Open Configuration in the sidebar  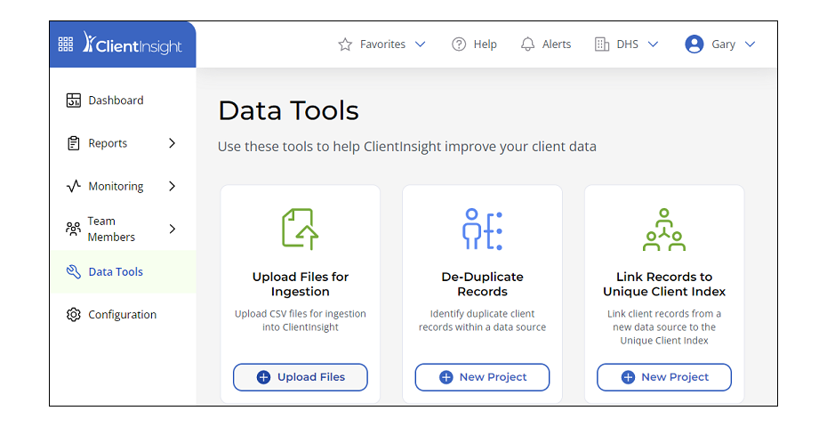[122, 315]
